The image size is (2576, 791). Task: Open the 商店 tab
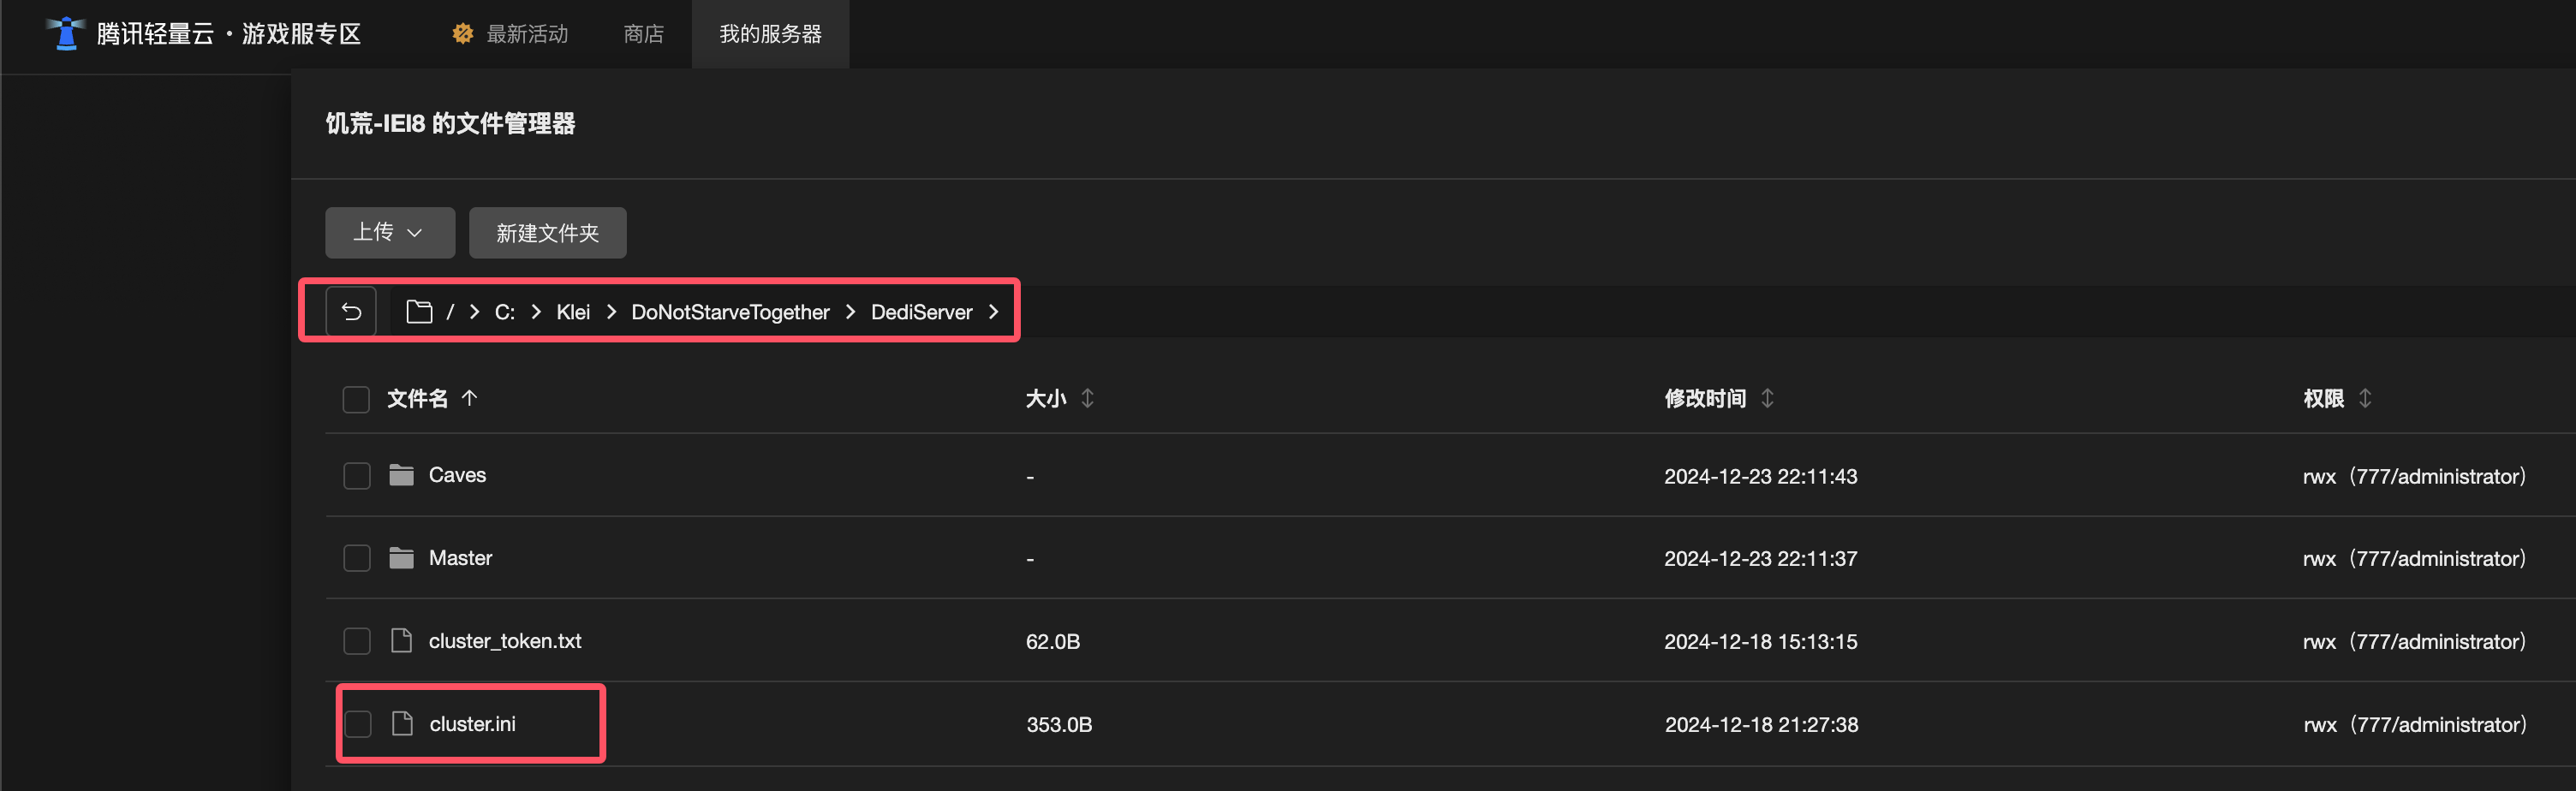pyautogui.click(x=643, y=34)
